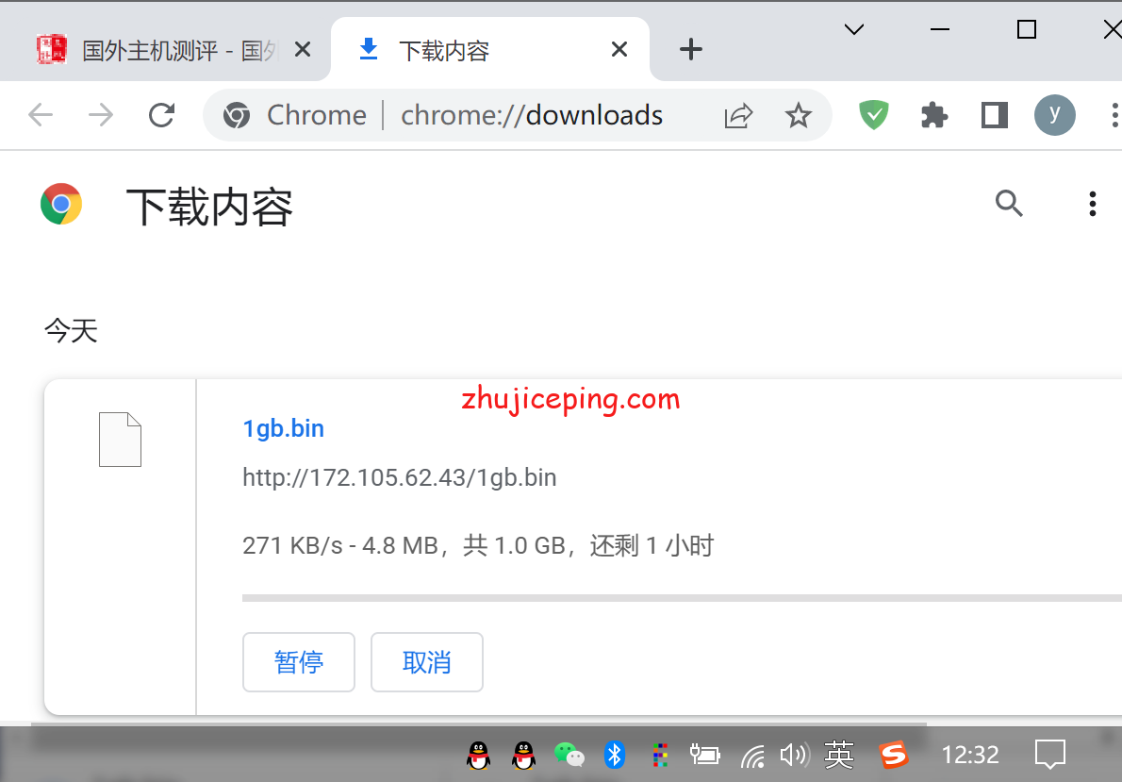The height and width of the screenshot is (782, 1122).
Task: Open a new browser tab
Action: coord(690,49)
